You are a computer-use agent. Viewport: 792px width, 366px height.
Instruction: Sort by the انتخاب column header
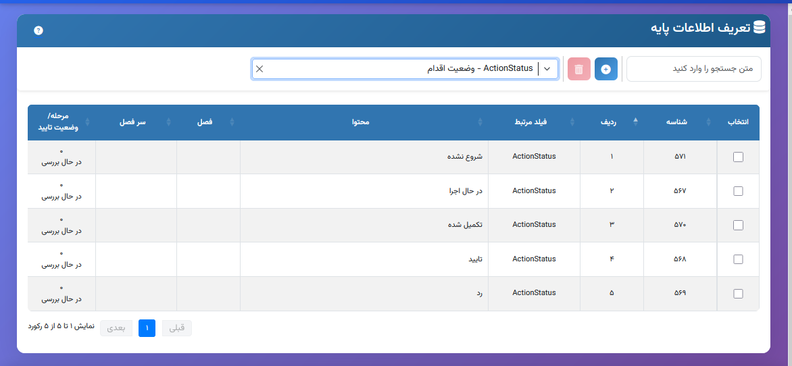click(737, 122)
